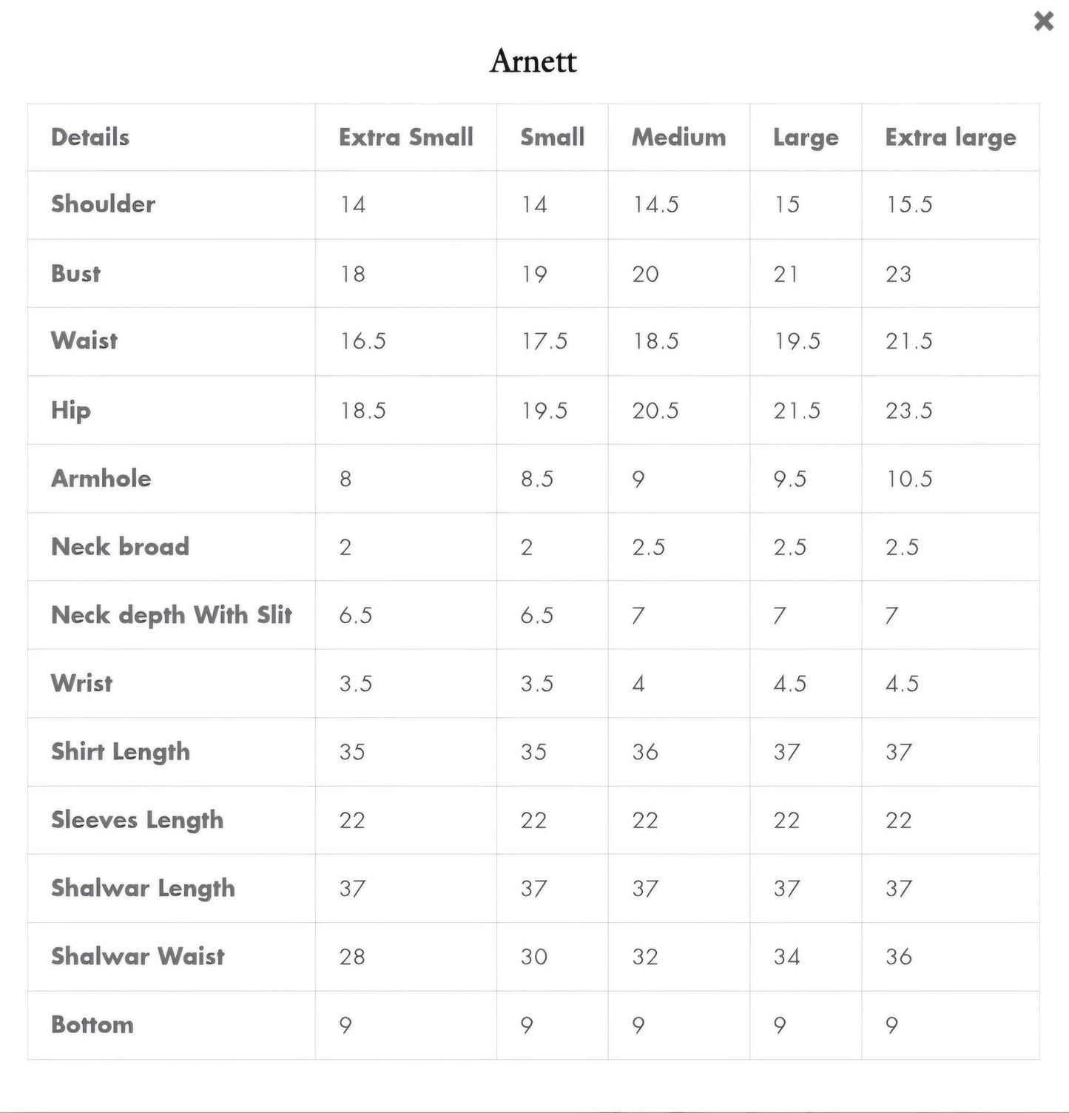Select the Armhole row label
The image size is (1069, 1113).
click(x=101, y=479)
